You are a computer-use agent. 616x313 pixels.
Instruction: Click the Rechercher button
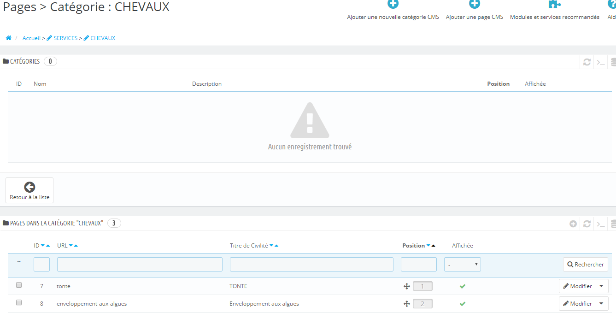586,265
